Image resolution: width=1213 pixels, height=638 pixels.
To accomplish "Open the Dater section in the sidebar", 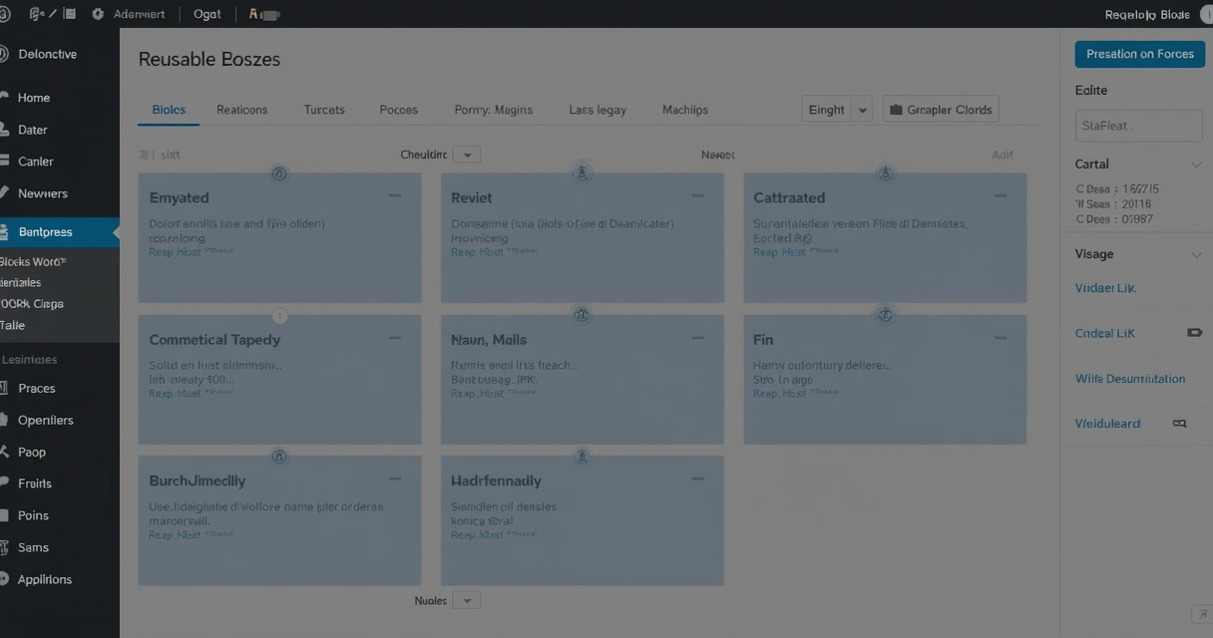I will (x=33, y=129).
